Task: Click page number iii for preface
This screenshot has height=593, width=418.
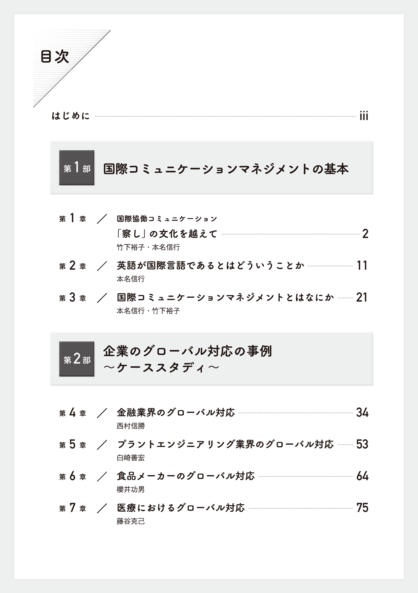Action: coord(363,116)
